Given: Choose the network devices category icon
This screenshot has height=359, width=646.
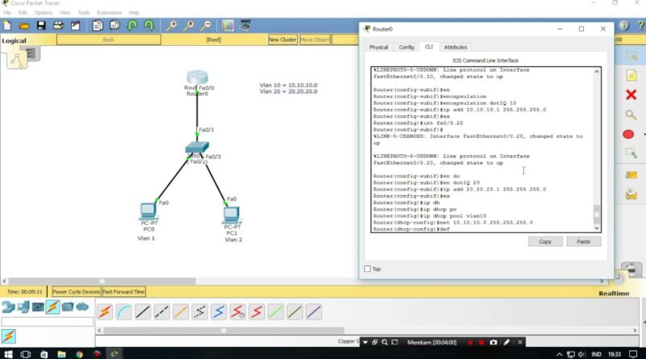Looking at the screenshot, I should point(8,307).
